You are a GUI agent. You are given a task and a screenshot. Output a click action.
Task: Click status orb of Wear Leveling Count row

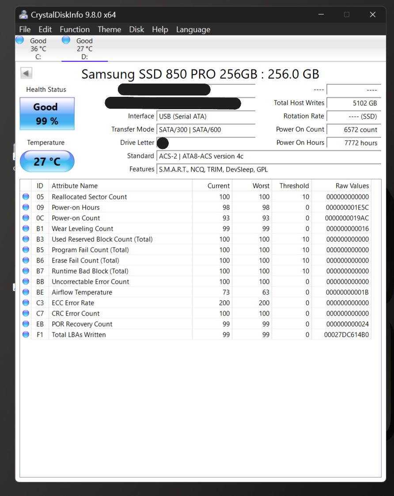[x=26, y=229]
